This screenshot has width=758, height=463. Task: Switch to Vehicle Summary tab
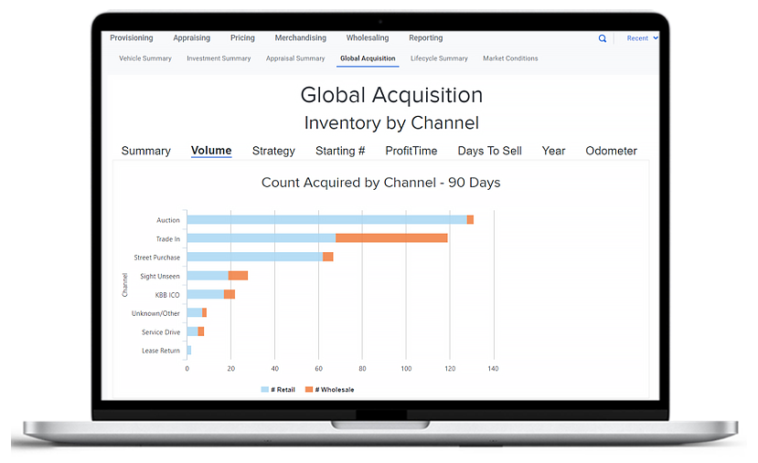point(144,58)
